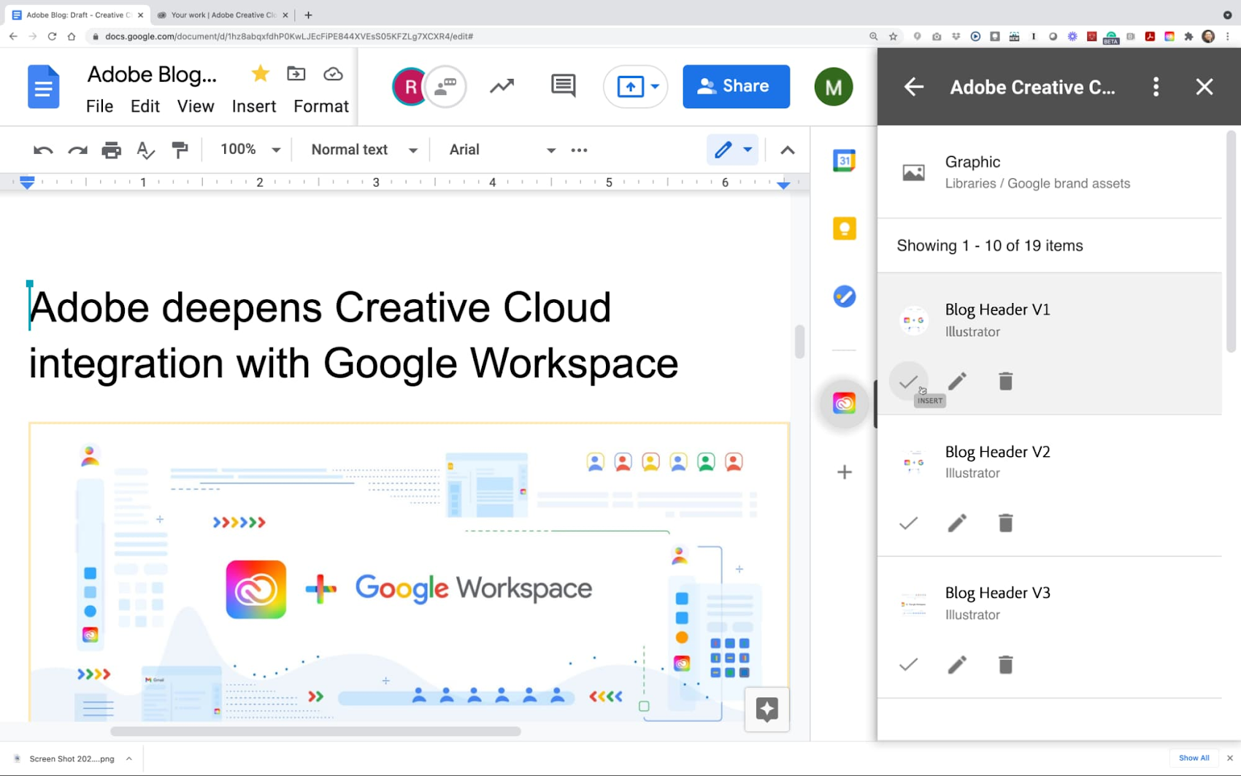
Task: Run spelling check from the toolbar
Action: 145,150
